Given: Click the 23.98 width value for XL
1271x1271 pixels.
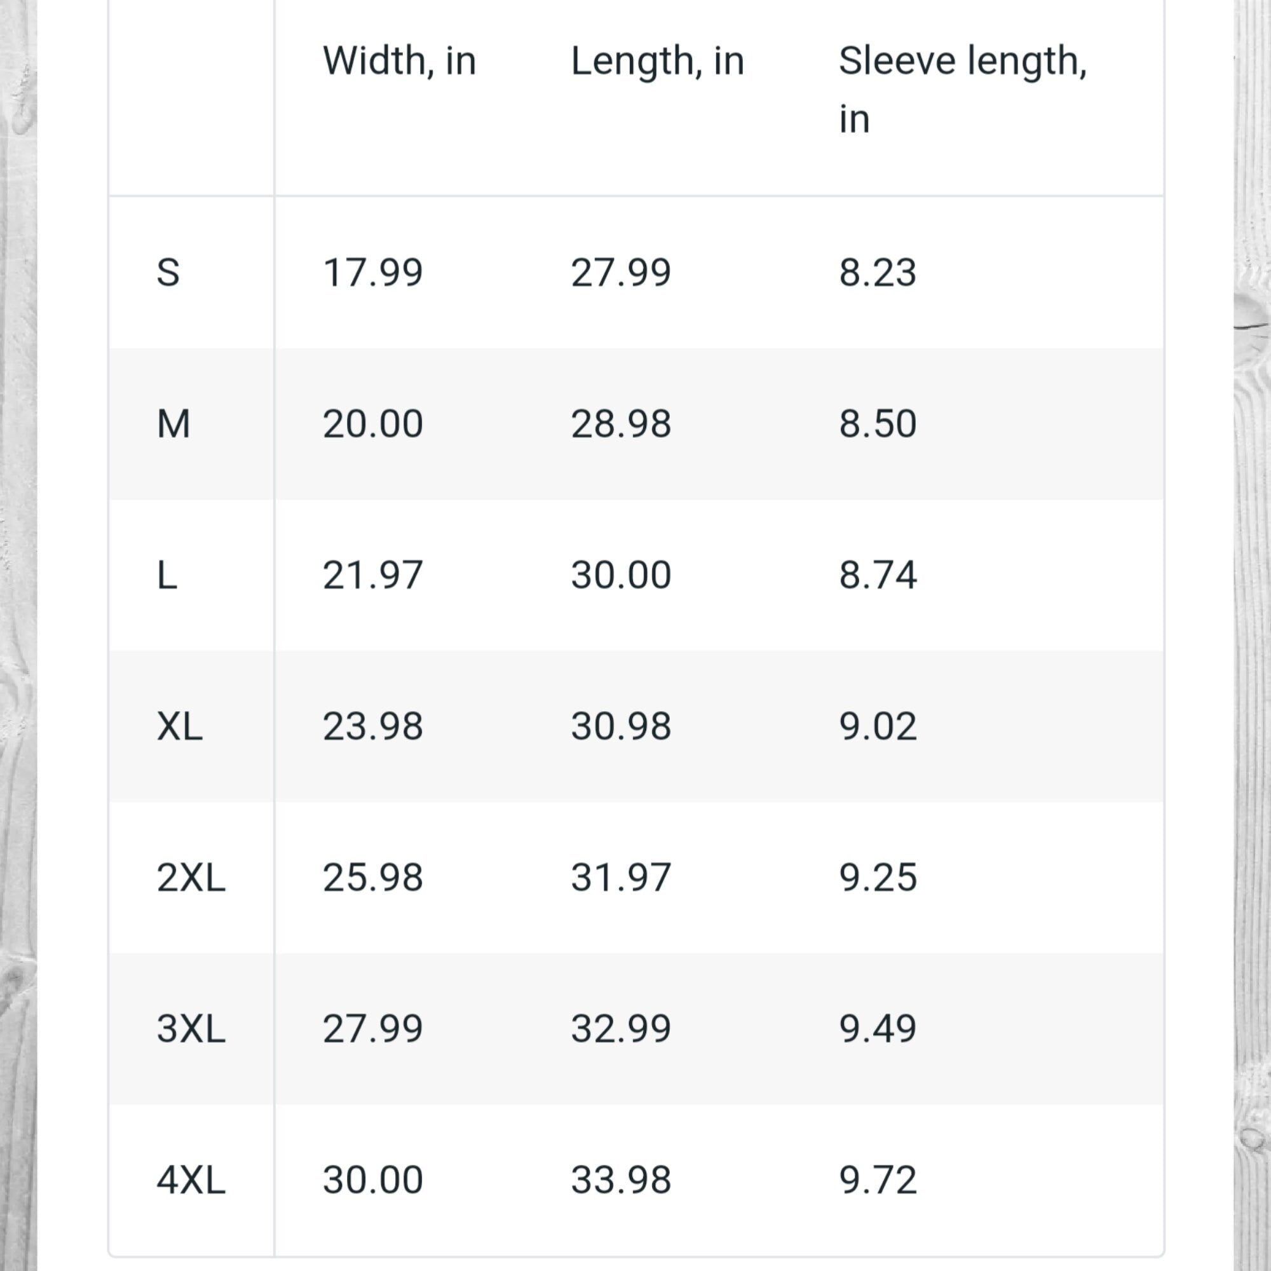Looking at the screenshot, I should tap(372, 726).
